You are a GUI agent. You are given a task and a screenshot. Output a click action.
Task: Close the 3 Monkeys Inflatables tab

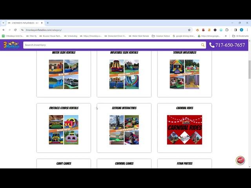[42, 23]
